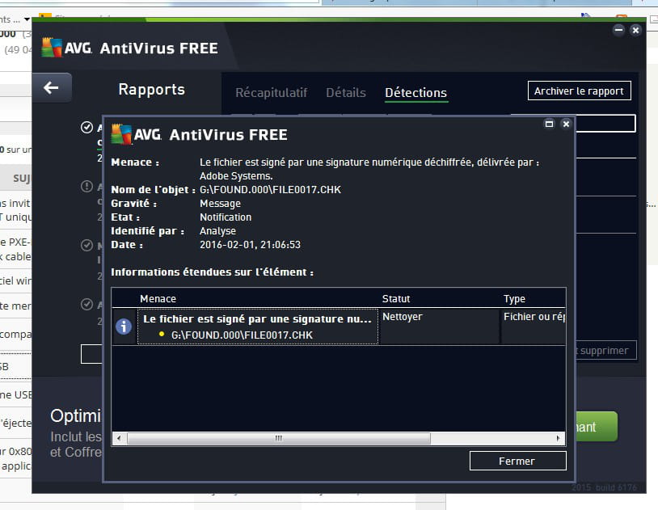Click the Gravité value 'Message'
This screenshot has width=658, height=510.
point(221,203)
